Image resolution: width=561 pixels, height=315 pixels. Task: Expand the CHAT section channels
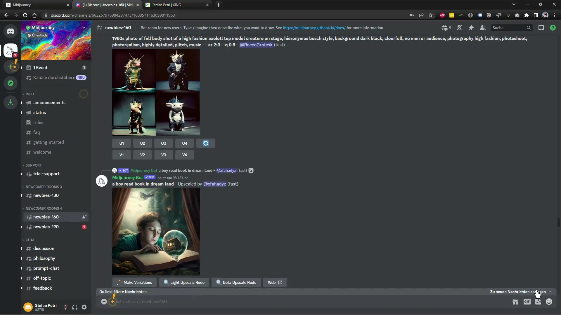point(30,240)
